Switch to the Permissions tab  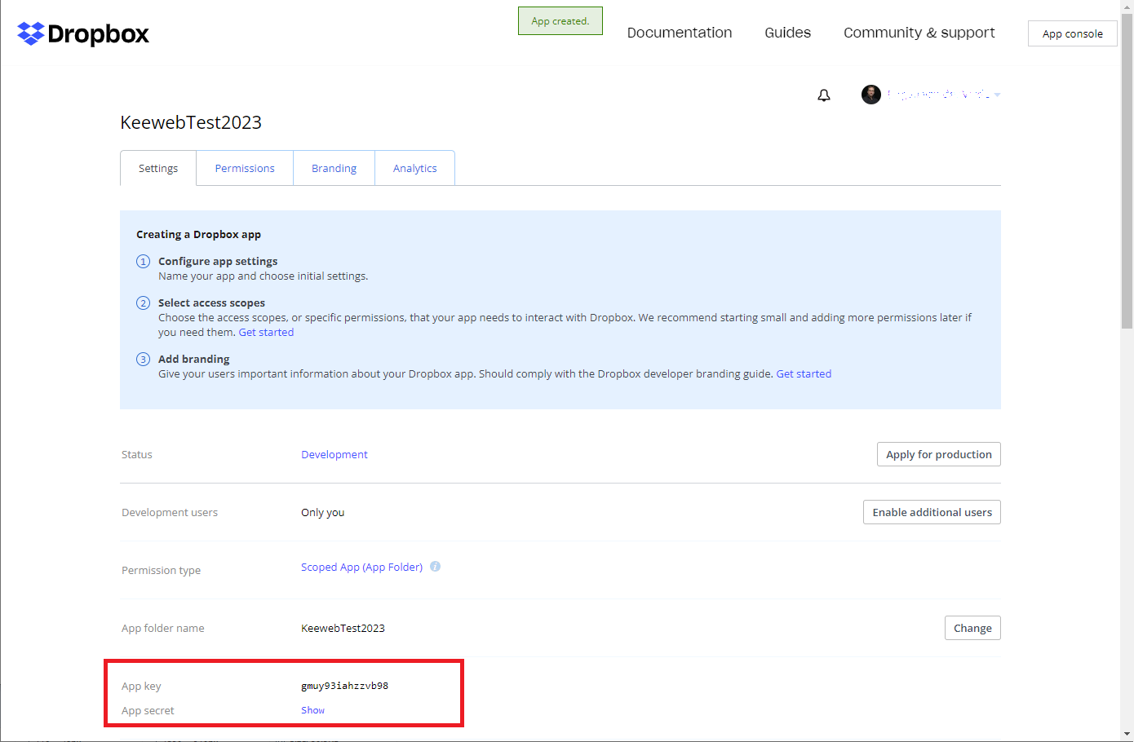click(x=245, y=168)
